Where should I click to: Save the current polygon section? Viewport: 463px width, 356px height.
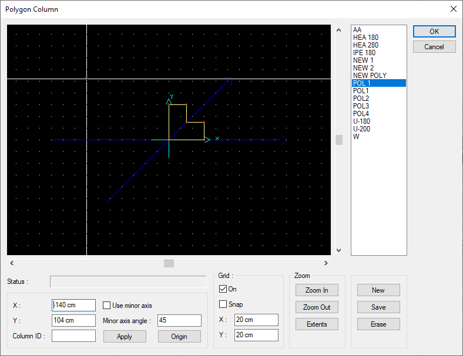(x=378, y=307)
